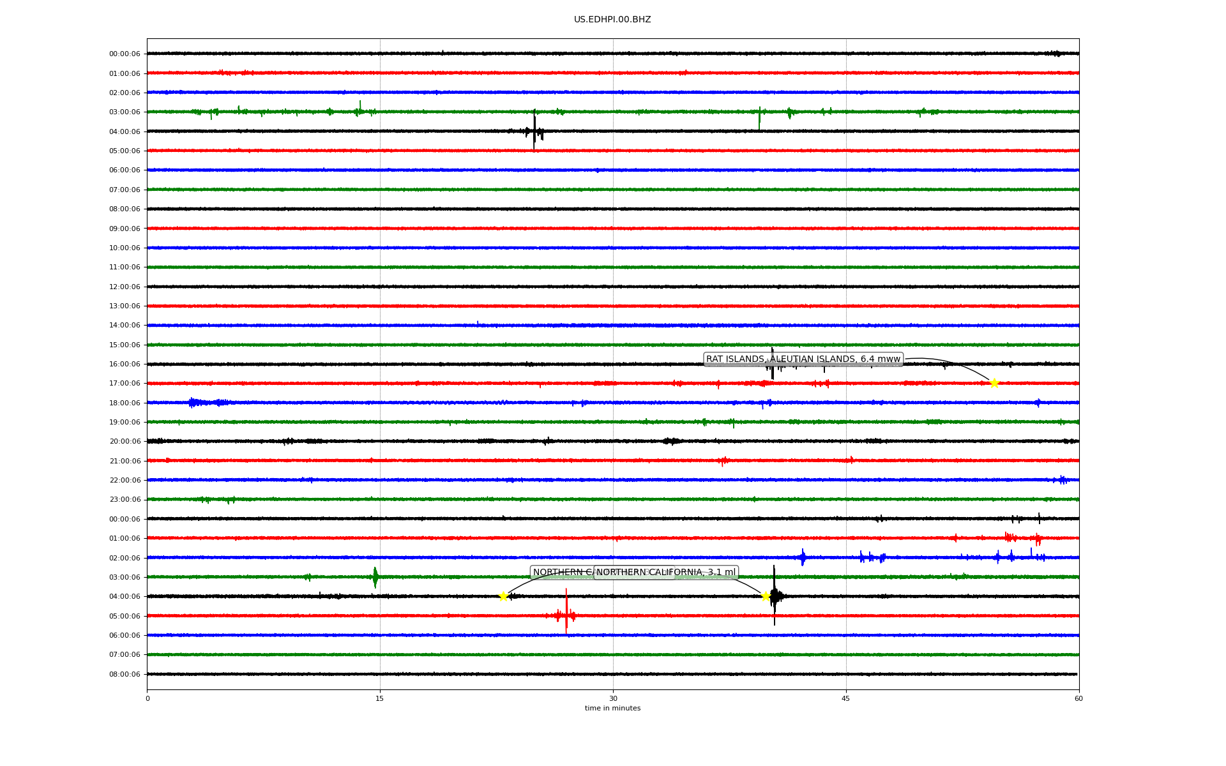The width and height of the screenshot is (1226, 766).
Task: Click the 30 tick label on x-axis
Action: pyautogui.click(x=613, y=698)
